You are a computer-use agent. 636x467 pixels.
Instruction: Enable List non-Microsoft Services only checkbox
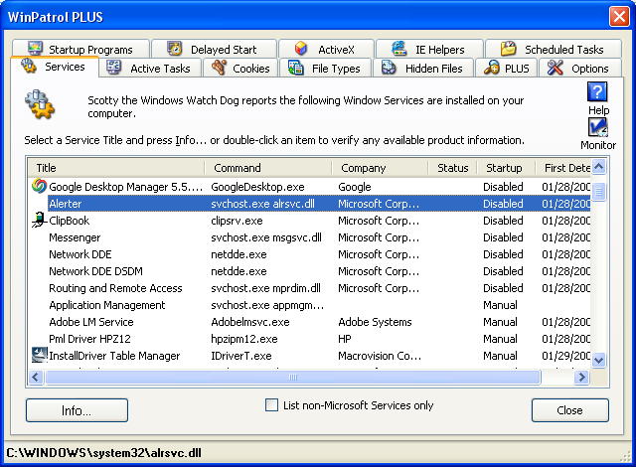point(271,405)
